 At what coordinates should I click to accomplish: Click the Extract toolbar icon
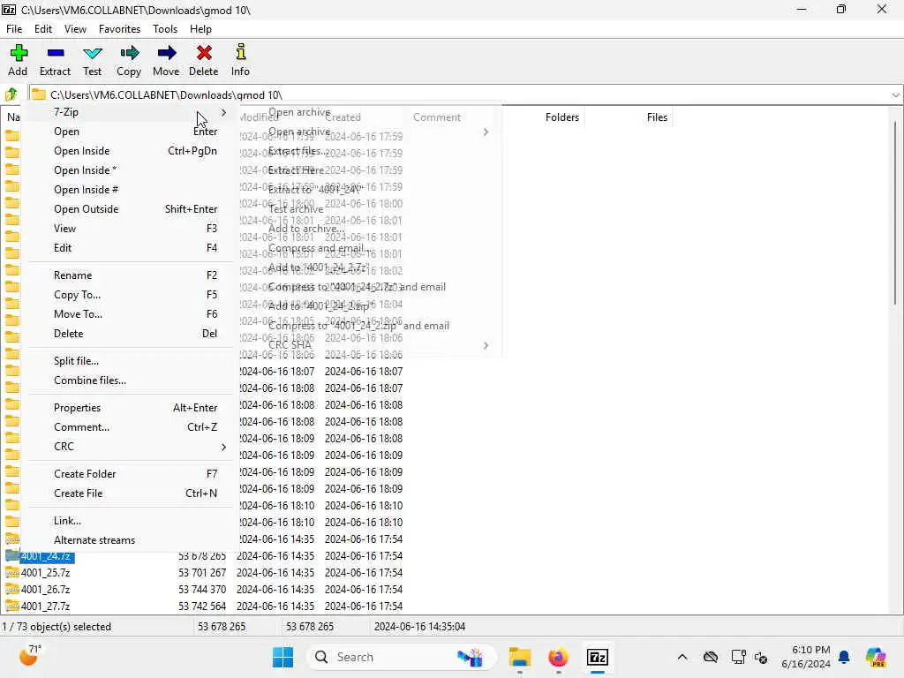56,53
